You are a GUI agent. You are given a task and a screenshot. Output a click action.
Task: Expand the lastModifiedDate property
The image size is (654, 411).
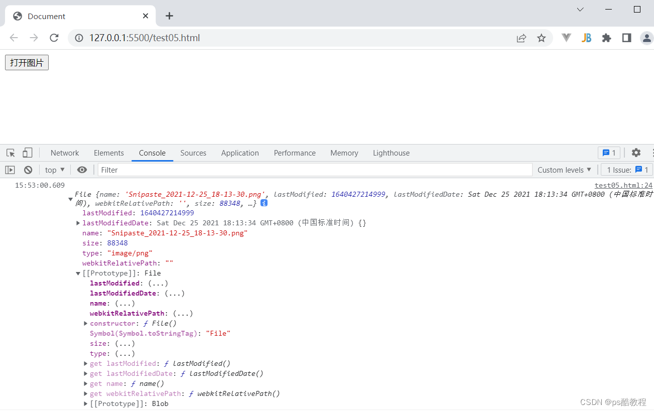tap(78, 223)
